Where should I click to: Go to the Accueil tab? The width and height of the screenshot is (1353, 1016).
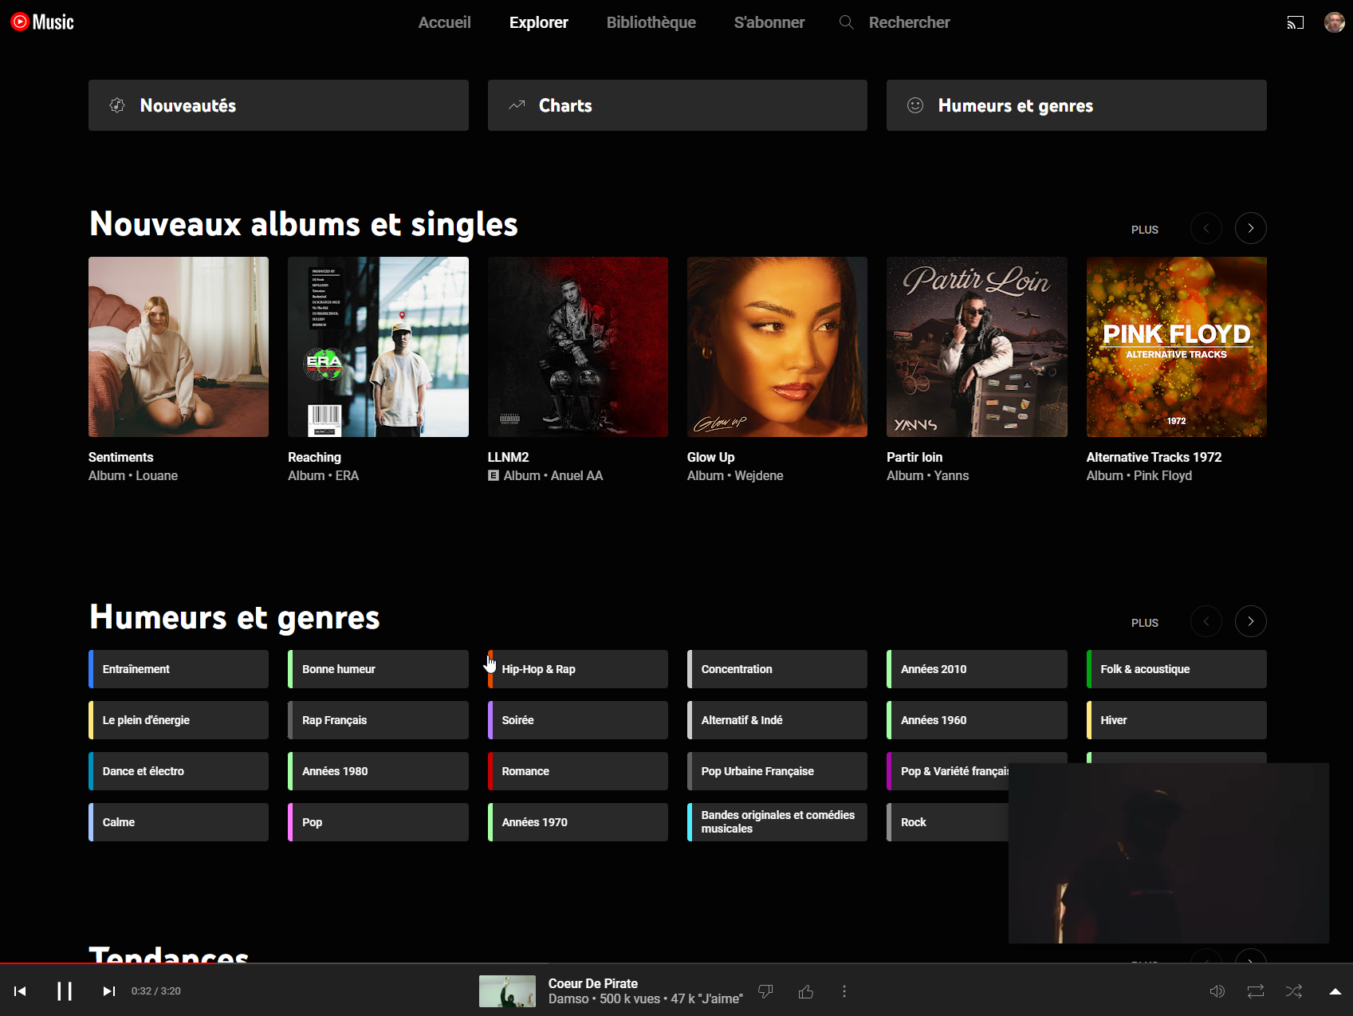click(x=444, y=22)
